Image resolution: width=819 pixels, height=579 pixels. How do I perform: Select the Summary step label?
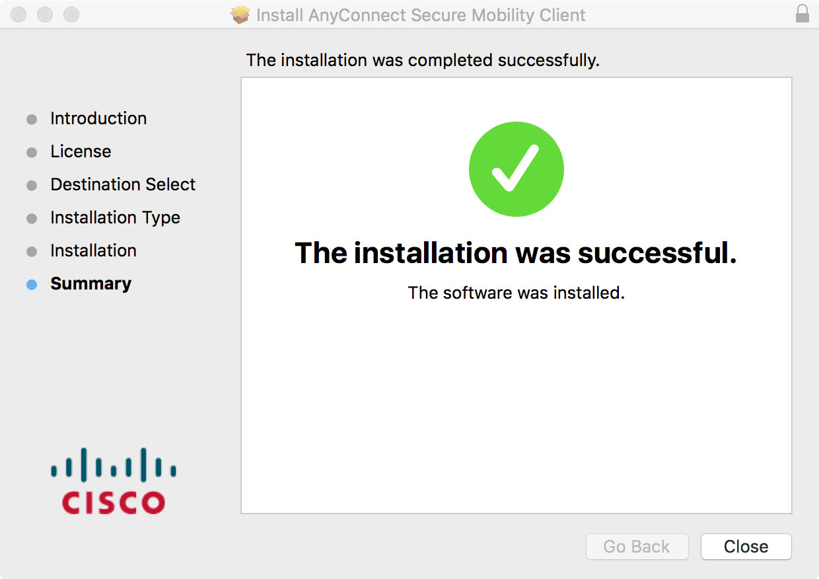click(90, 284)
